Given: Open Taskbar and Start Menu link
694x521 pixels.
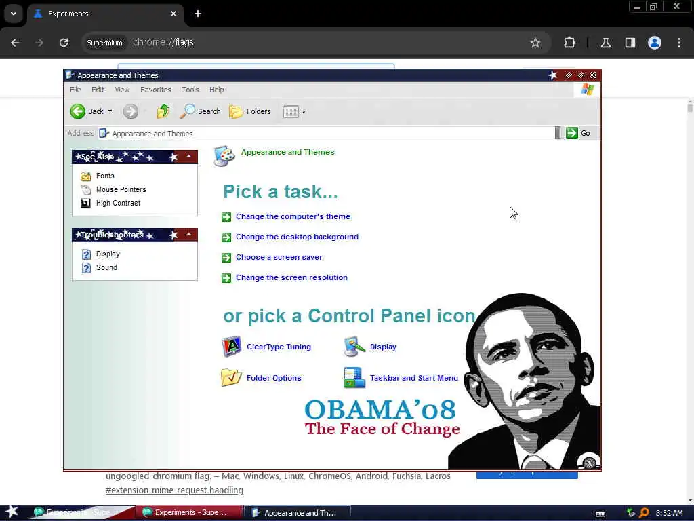Looking at the screenshot, I should tap(414, 378).
